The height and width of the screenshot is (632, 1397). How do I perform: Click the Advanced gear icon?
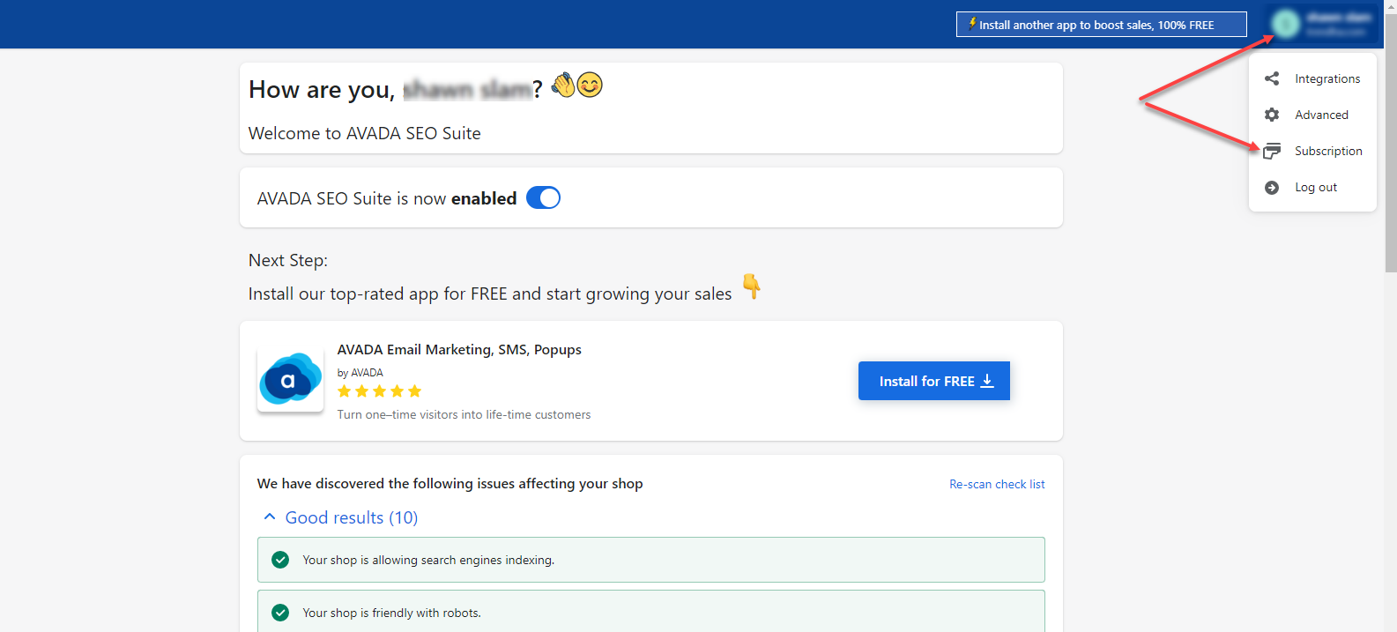click(x=1272, y=115)
